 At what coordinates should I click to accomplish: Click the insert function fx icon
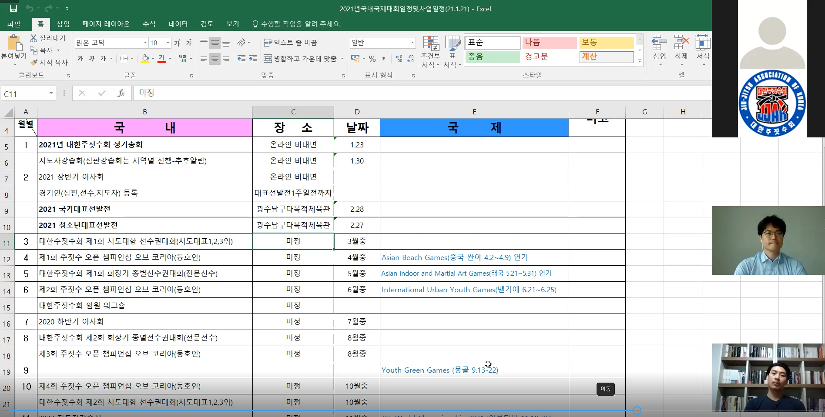[x=121, y=93]
